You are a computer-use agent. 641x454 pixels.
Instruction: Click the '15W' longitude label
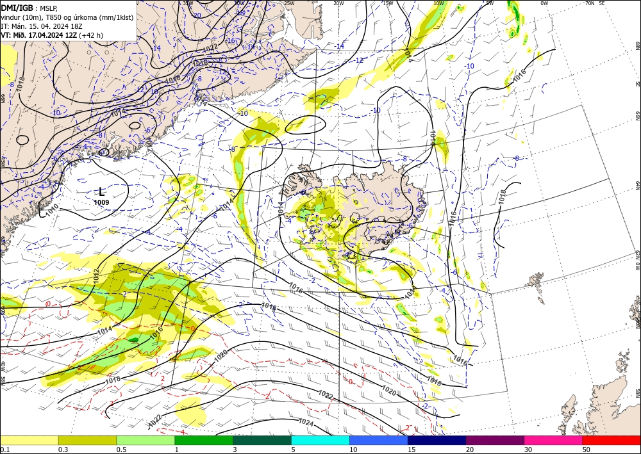(x=388, y=3)
